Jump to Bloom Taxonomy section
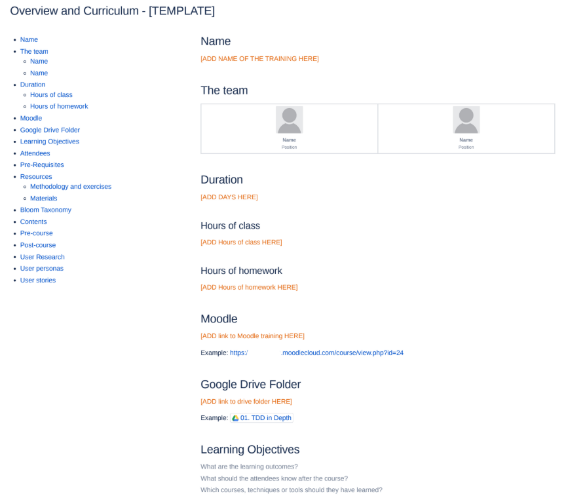 pos(45,210)
